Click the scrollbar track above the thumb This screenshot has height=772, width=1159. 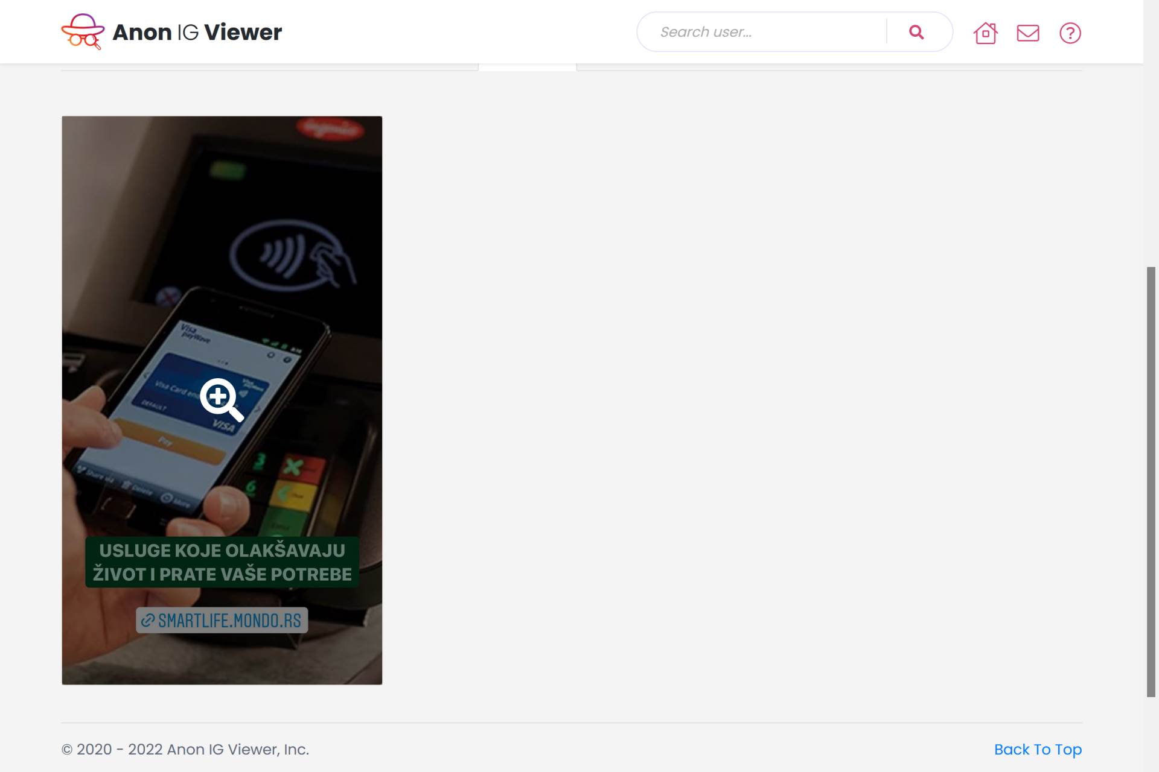[x=1151, y=151]
